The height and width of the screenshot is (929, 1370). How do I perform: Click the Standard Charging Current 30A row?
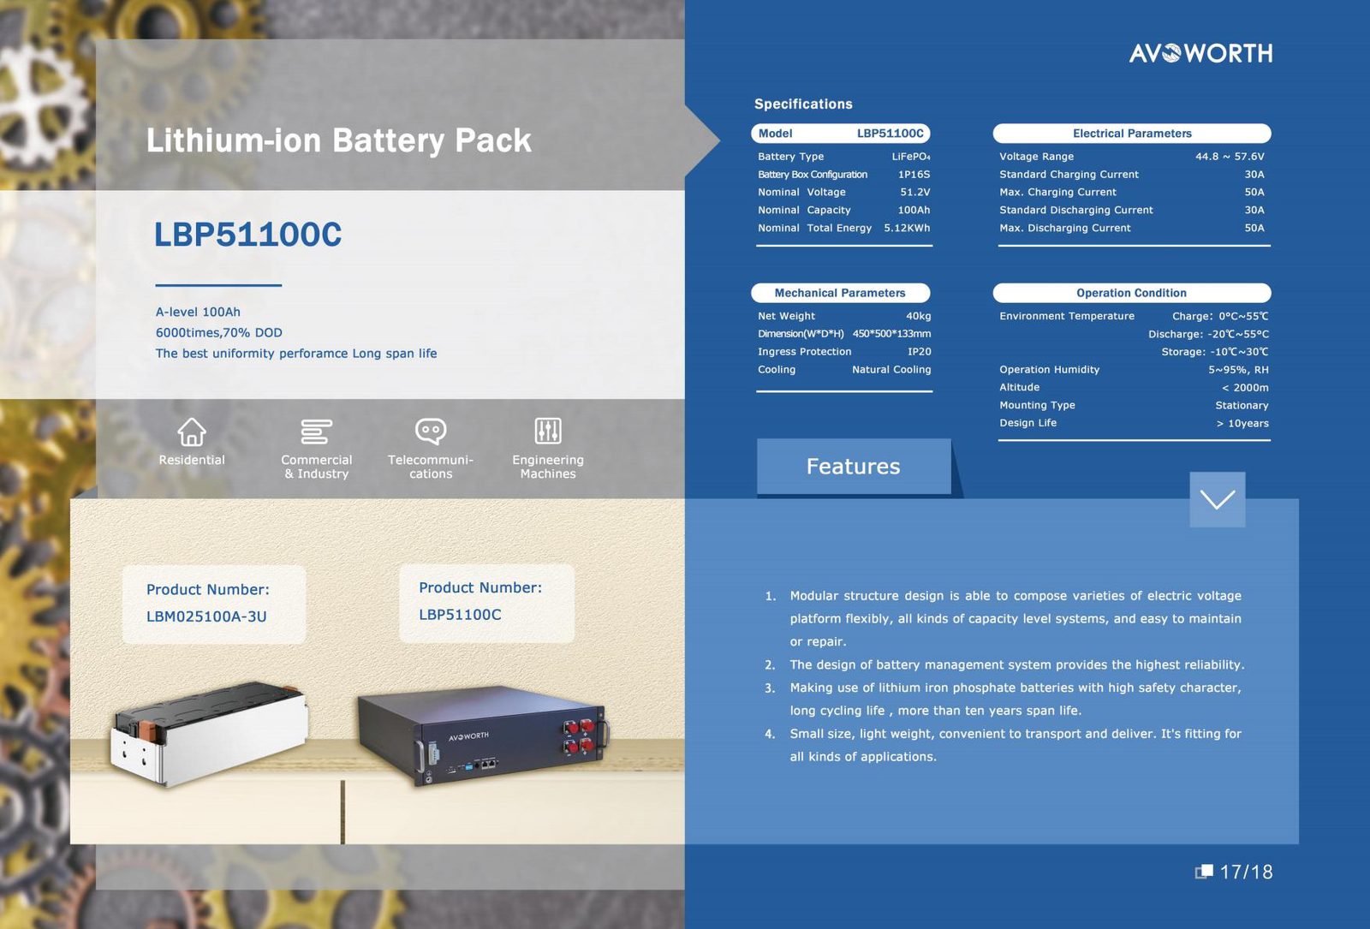[x=1132, y=175]
